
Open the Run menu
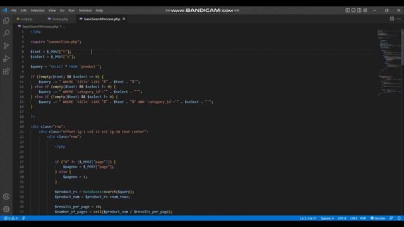click(x=71, y=11)
